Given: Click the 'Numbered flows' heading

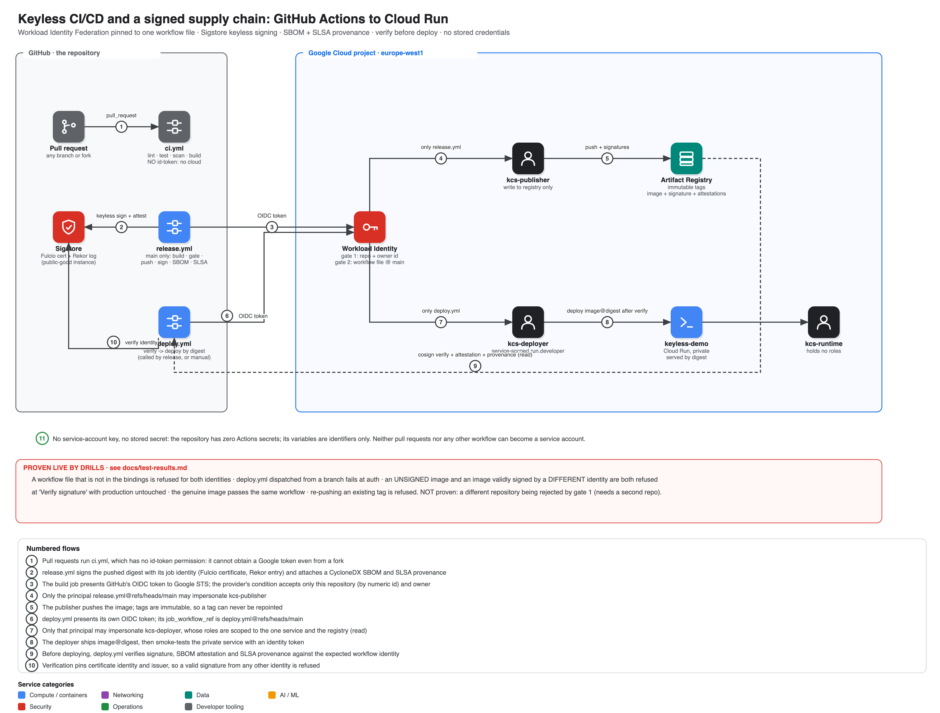Looking at the screenshot, I should 53,548.
